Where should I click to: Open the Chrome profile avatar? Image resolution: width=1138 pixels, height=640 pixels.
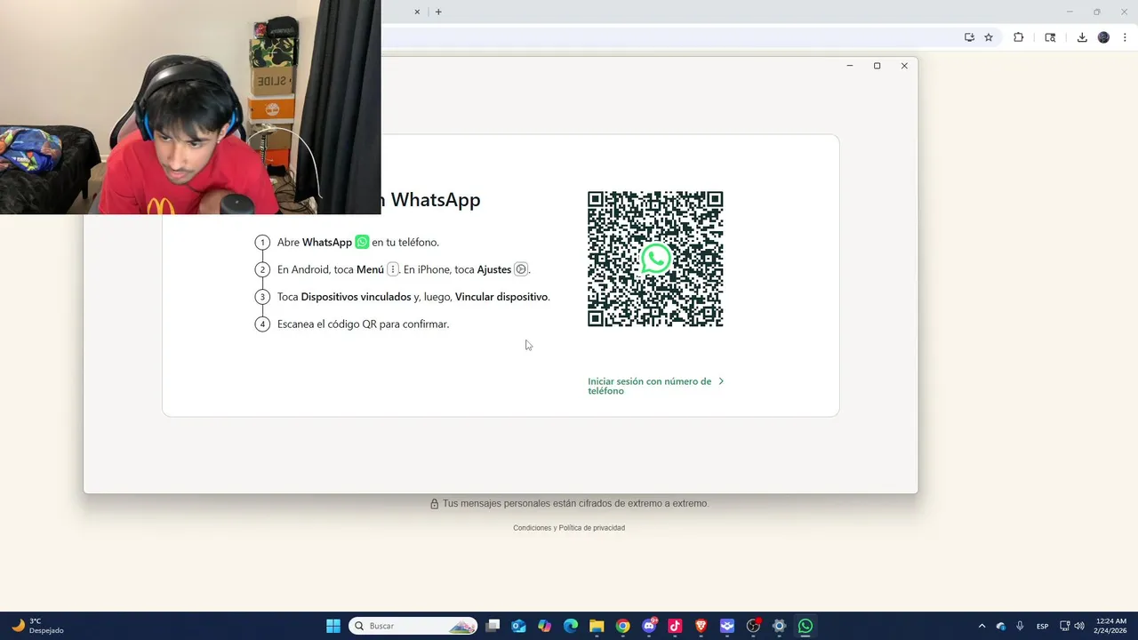click(1103, 37)
